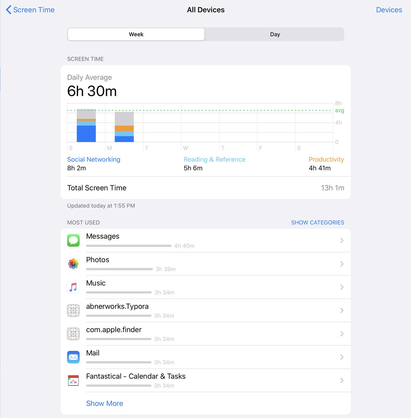Click the 4h 40m Messages duration

[x=184, y=246]
